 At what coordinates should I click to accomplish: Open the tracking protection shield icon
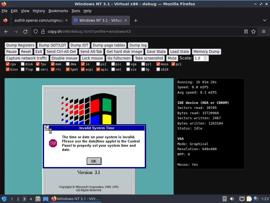[36, 32]
